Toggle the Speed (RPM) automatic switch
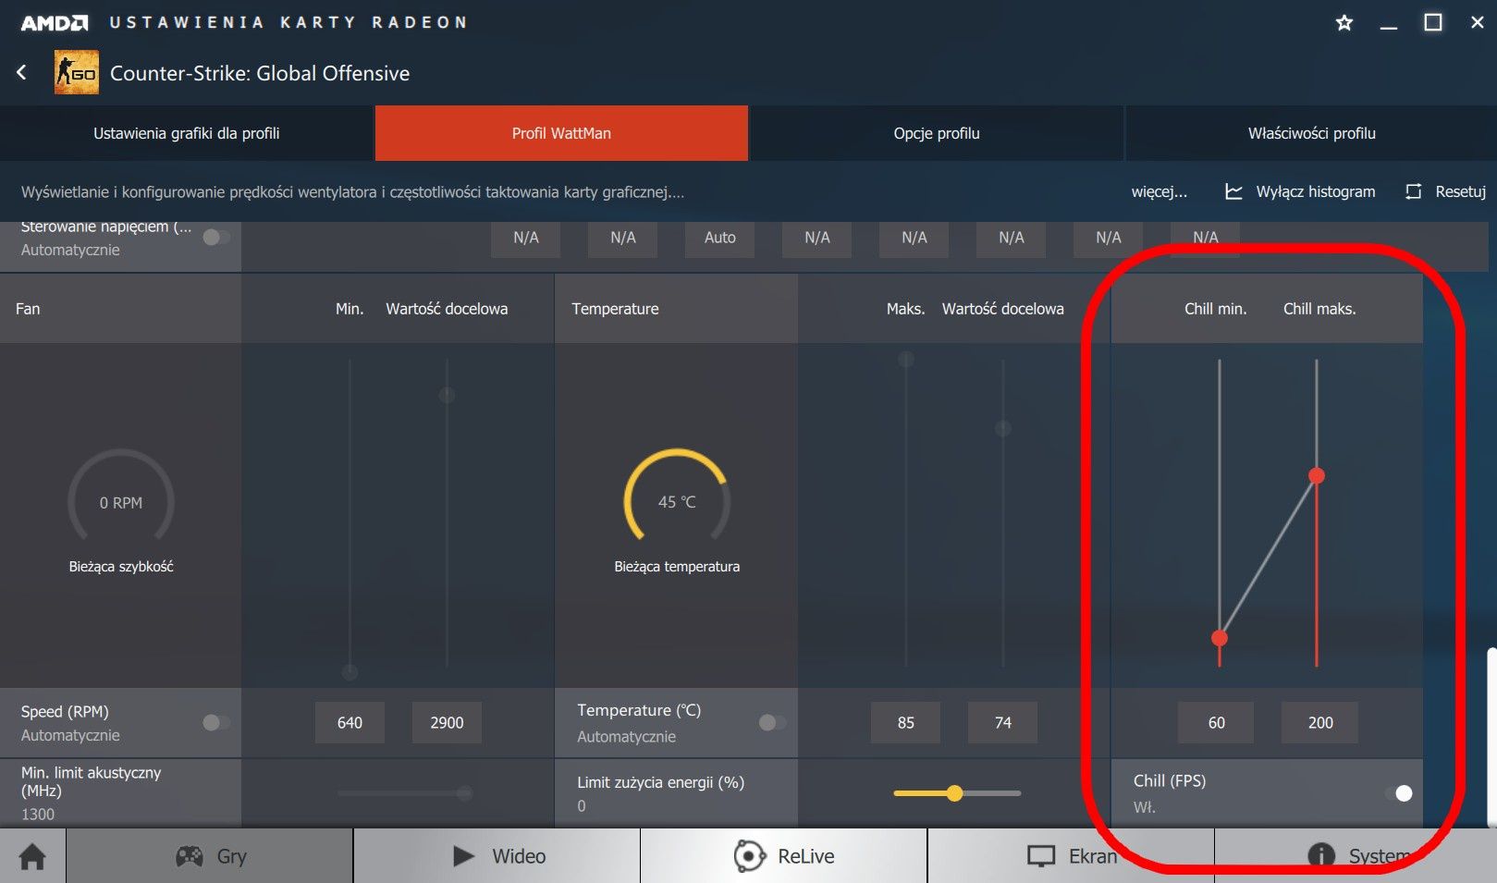The height and width of the screenshot is (883, 1497). click(216, 722)
